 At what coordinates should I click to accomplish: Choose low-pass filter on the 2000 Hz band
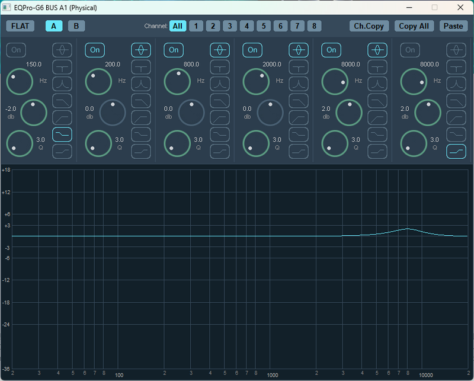[x=299, y=101]
